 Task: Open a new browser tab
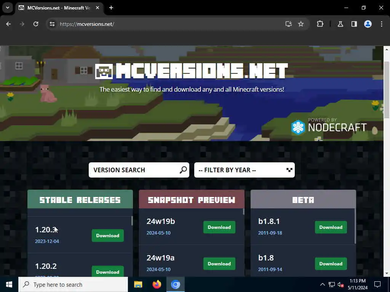point(111,8)
